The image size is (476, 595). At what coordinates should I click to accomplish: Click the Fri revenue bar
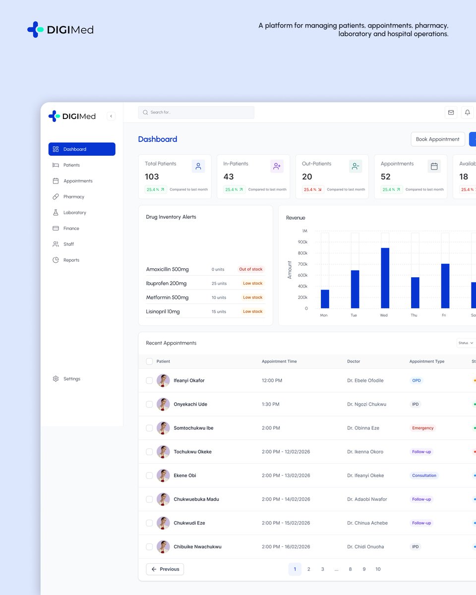(445, 286)
